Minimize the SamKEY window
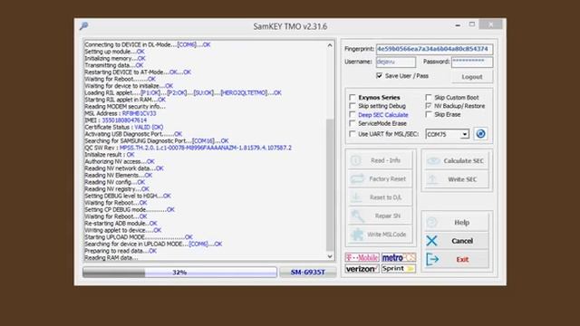Viewport: 580px width, 326px height. [458, 25]
